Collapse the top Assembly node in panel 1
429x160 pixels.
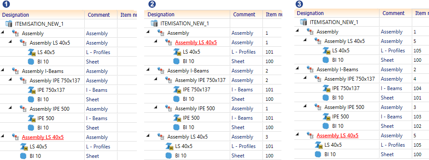pos(3,33)
